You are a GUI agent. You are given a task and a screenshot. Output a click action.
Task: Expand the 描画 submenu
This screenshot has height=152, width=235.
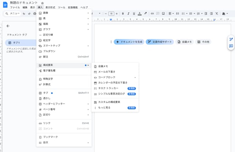(64, 24)
